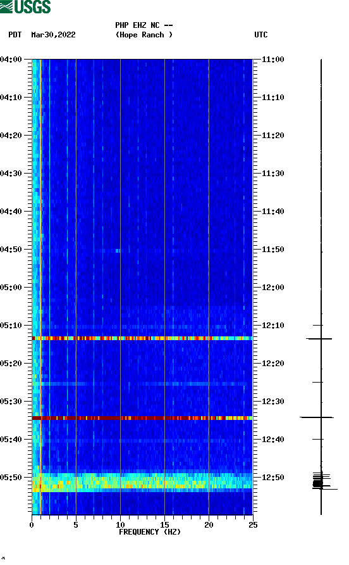Click the '04:10' PDT time label
The width and height of the screenshot is (349, 565).
tap(11, 98)
